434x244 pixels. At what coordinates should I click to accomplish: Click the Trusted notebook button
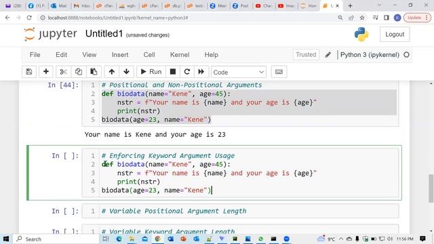[x=306, y=55]
